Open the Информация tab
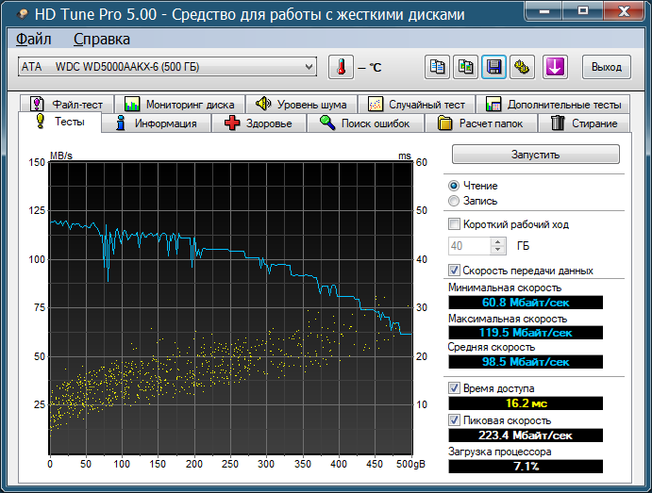The height and width of the screenshot is (493, 652). [x=156, y=123]
